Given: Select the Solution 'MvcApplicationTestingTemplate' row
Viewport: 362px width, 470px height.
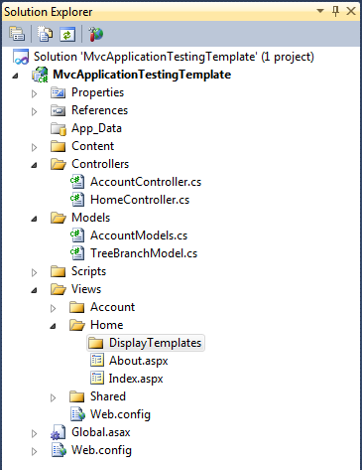Looking at the screenshot, I should pos(174,57).
